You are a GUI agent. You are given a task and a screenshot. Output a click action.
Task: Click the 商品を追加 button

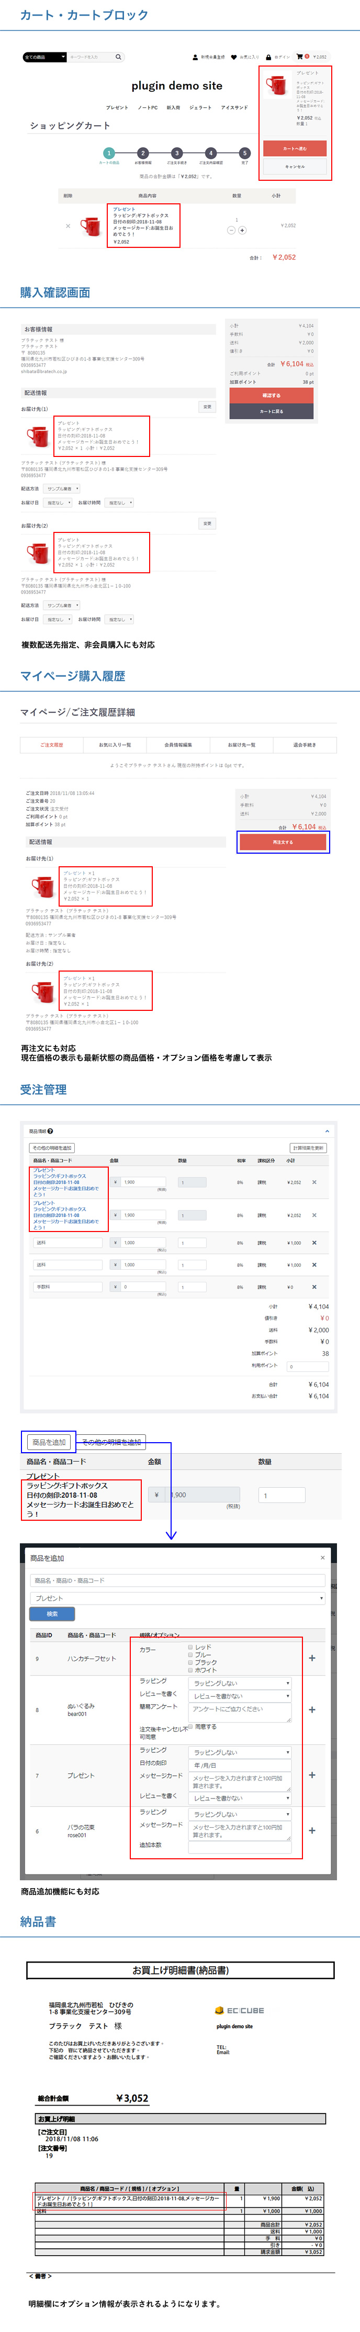coord(49,1442)
